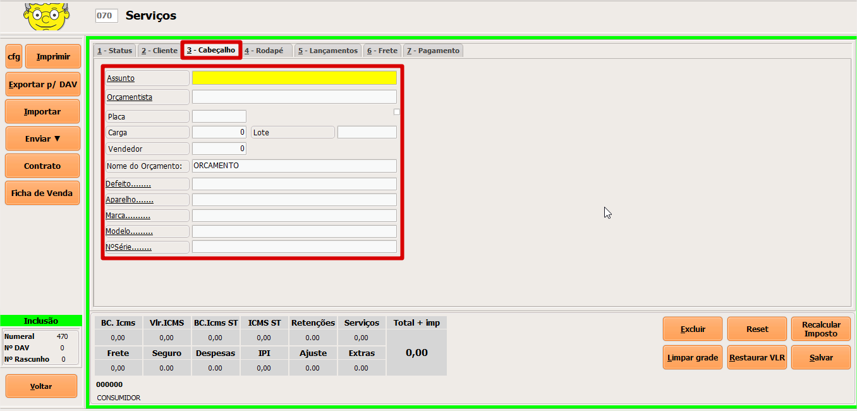The width and height of the screenshot is (857, 411).
Task: Click the Salvar button
Action: [820, 357]
